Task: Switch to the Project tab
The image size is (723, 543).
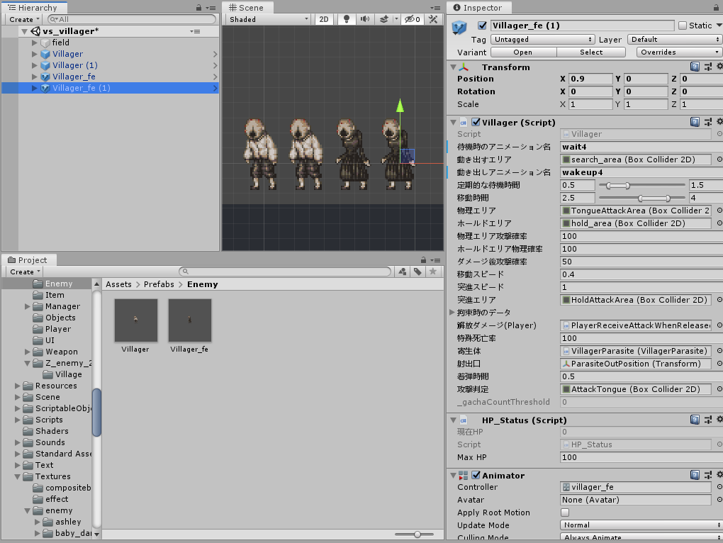Action: tap(28, 259)
